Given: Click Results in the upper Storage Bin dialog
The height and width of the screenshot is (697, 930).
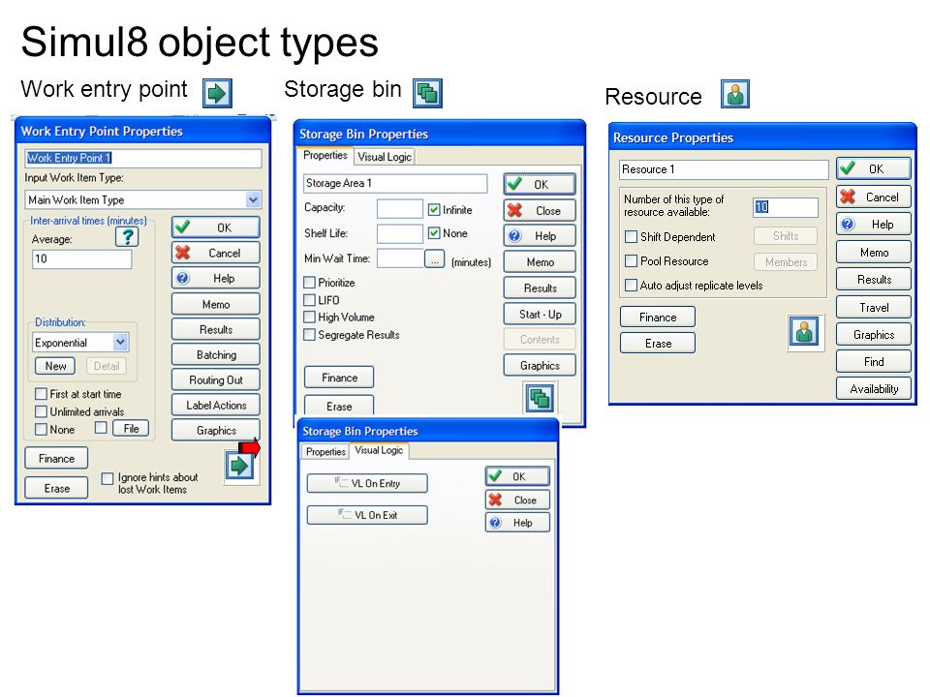Looking at the screenshot, I should 540,288.
